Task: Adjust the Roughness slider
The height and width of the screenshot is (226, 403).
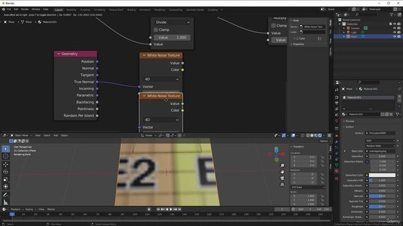Action: 382,207
